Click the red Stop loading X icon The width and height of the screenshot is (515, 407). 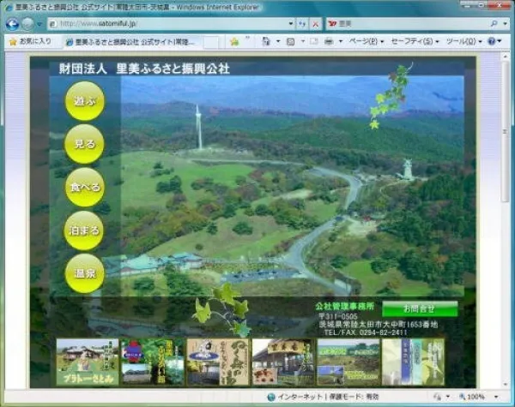(x=316, y=24)
